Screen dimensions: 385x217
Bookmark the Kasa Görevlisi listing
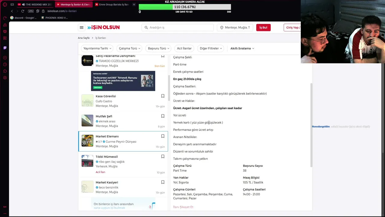(163, 96)
